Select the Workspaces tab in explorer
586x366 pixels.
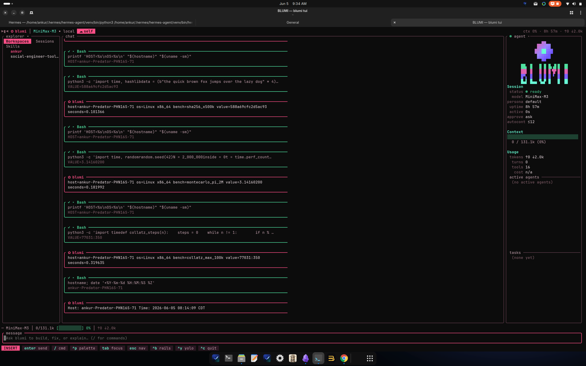(17, 41)
